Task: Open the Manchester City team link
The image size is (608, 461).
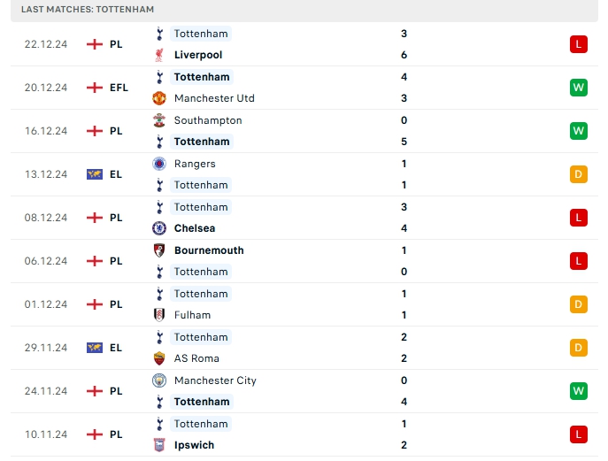Action: click(215, 380)
